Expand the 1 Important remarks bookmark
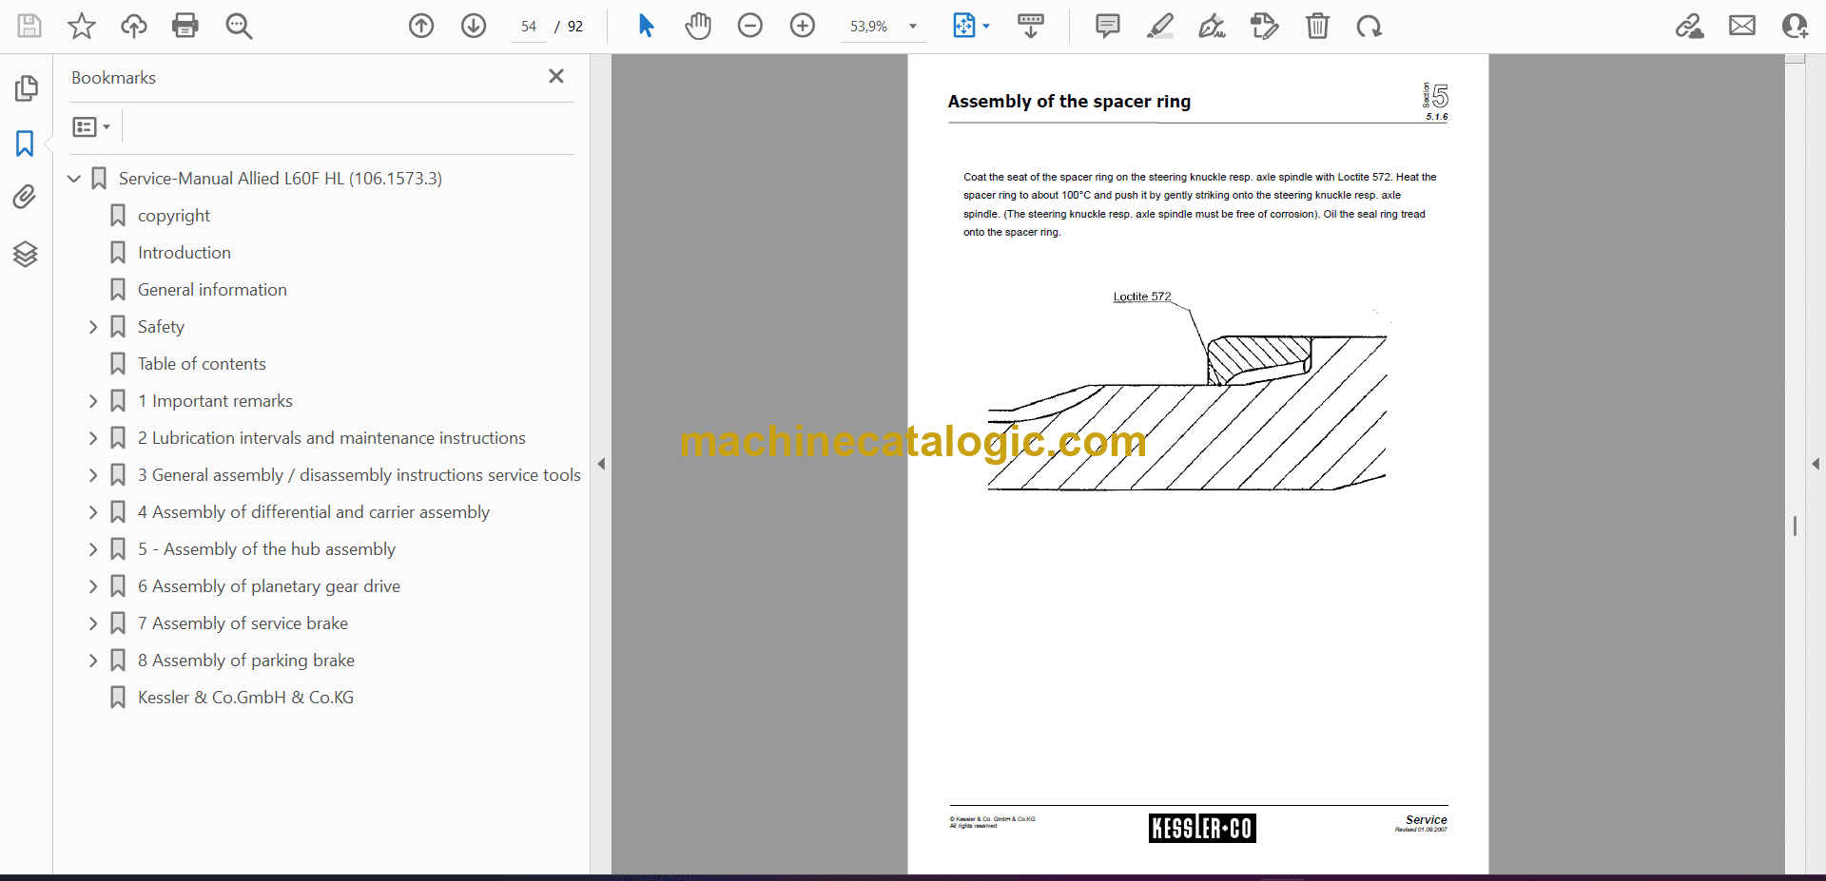The height and width of the screenshot is (881, 1826). click(93, 401)
